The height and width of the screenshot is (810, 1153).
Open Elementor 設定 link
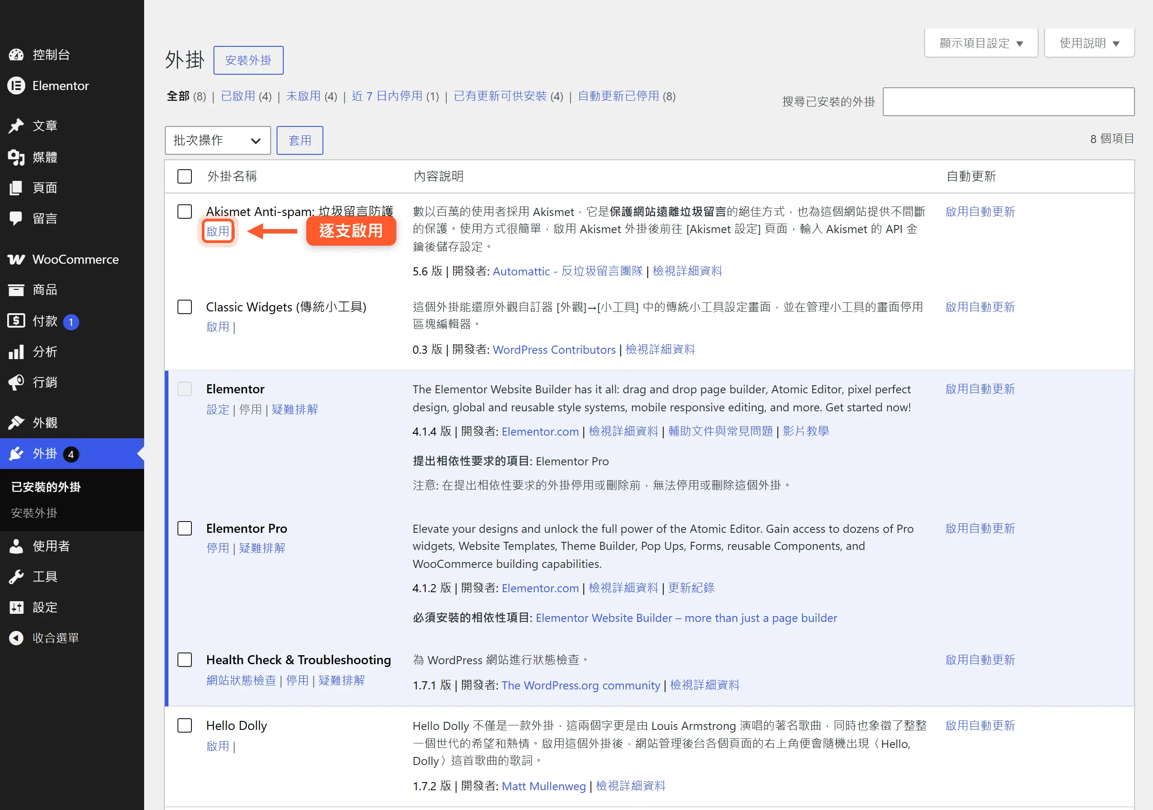[x=218, y=409]
